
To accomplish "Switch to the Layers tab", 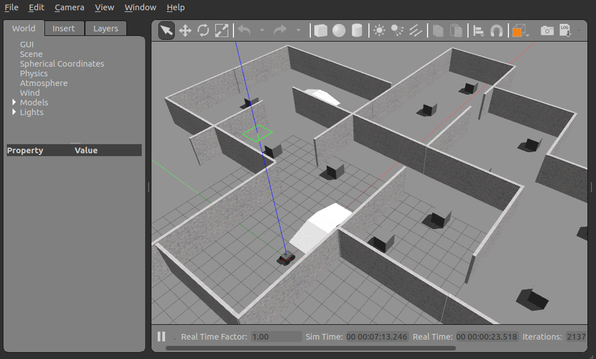I will point(106,28).
